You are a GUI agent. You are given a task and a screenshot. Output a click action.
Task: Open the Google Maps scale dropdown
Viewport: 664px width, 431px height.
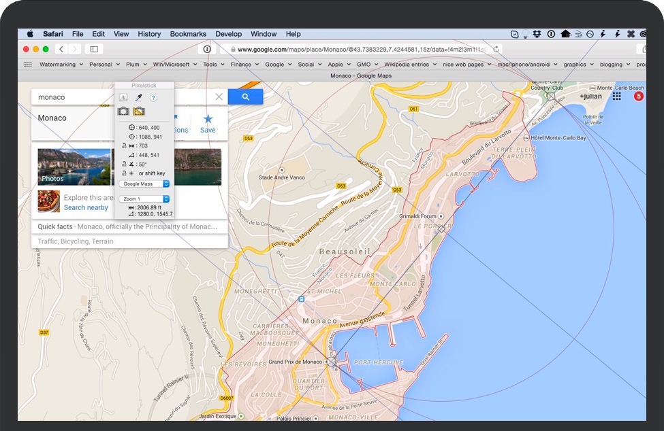point(144,184)
